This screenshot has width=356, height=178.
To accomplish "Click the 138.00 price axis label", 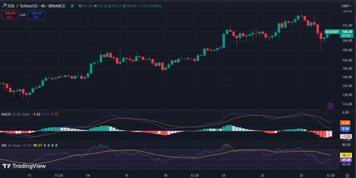I will 347,95.
